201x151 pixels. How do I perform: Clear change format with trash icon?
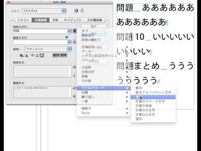[74, 96]
